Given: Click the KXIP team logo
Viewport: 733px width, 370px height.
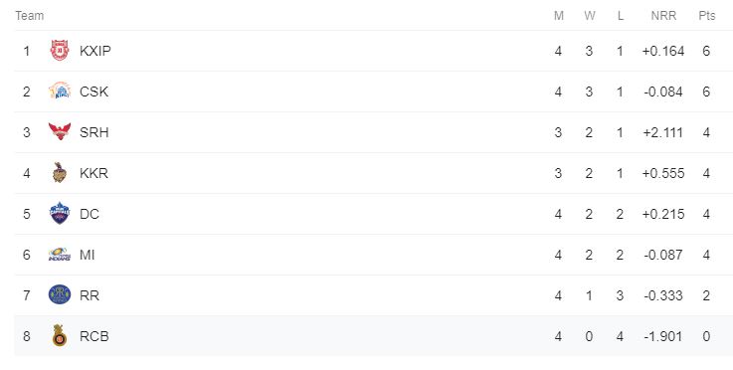Looking at the screenshot, I should click(60, 51).
